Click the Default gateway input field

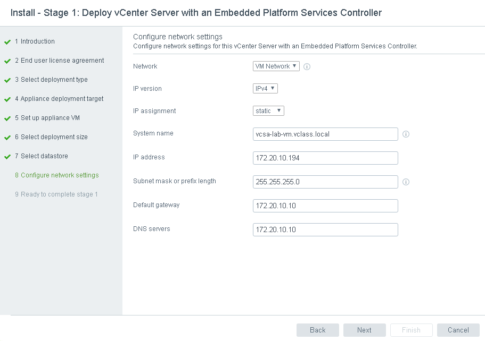pyautogui.click(x=325, y=206)
